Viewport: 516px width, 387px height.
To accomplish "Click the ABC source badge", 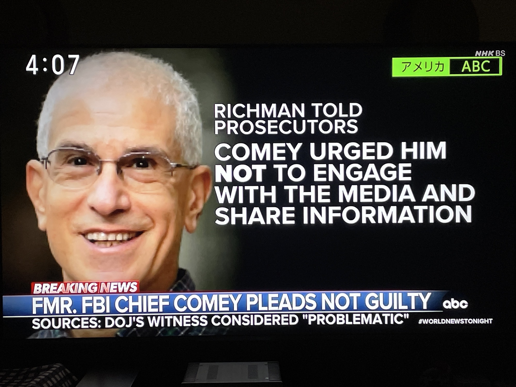I will point(475,66).
